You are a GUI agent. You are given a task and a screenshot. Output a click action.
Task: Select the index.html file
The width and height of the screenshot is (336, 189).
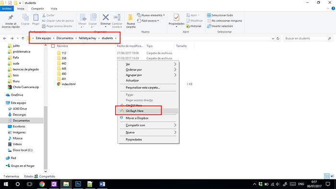click(x=66, y=84)
